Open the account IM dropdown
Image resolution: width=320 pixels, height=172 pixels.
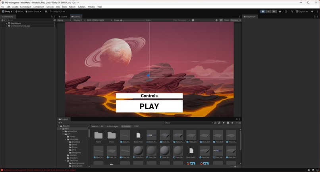point(19,12)
